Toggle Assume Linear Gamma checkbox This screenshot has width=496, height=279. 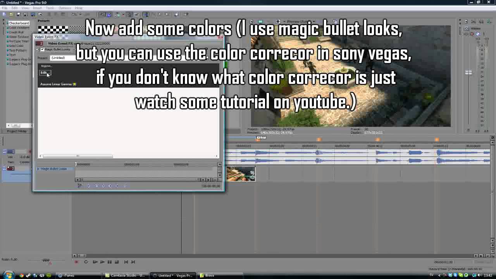coord(74,84)
